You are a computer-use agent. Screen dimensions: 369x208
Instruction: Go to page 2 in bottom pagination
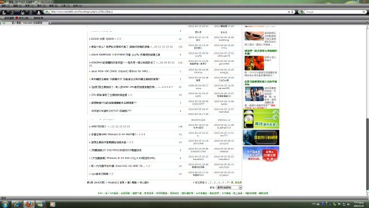pos(210,183)
